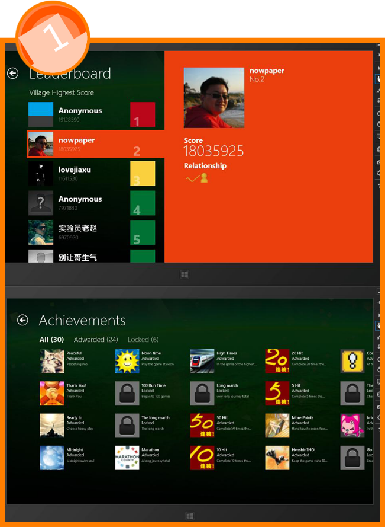
Task: Open the More Points achievement icon
Action: pos(277,426)
